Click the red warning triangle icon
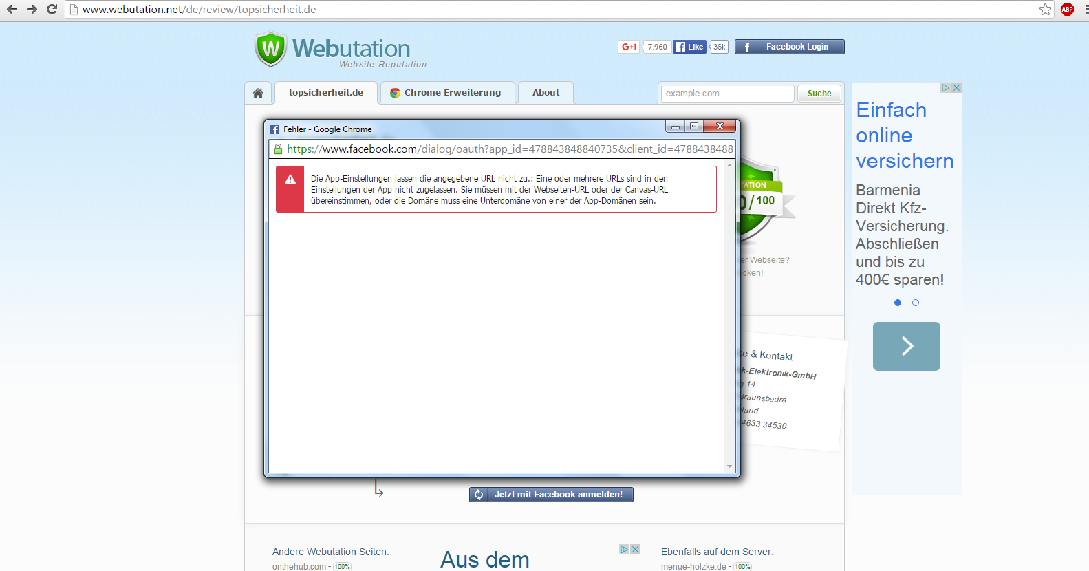 [x=290, y=180]
